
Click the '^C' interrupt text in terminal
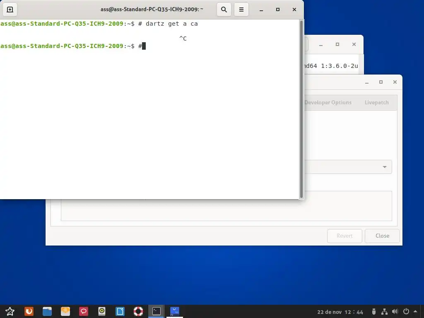[x=183, y=39]
